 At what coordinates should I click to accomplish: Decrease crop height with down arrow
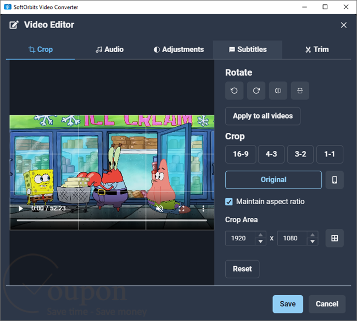pos(313,241)
